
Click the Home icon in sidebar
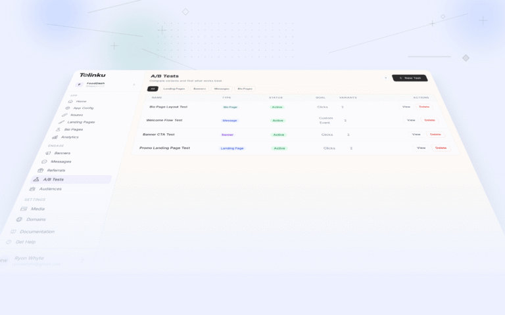70,102
